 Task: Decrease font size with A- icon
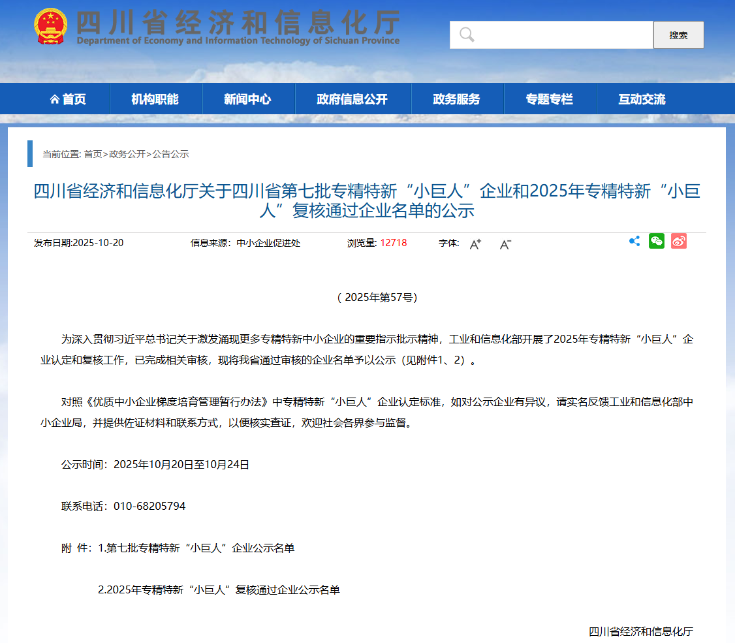(505, 244)
